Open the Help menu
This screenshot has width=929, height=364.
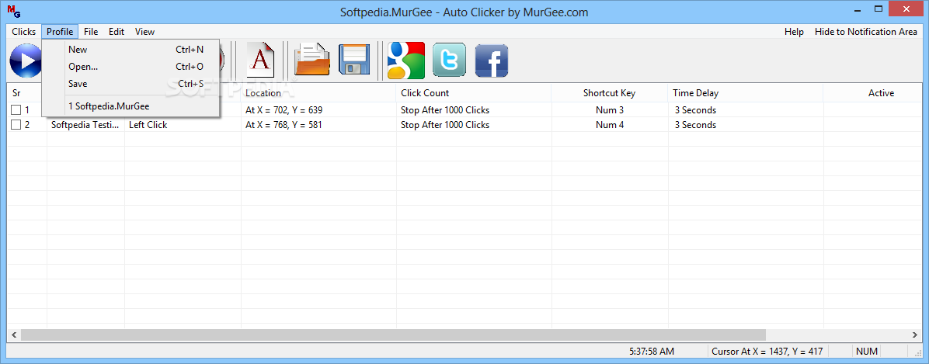[x=794, y=32]
